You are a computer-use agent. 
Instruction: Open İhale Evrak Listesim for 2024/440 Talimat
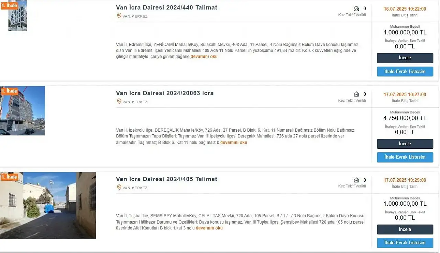[405, 71]
